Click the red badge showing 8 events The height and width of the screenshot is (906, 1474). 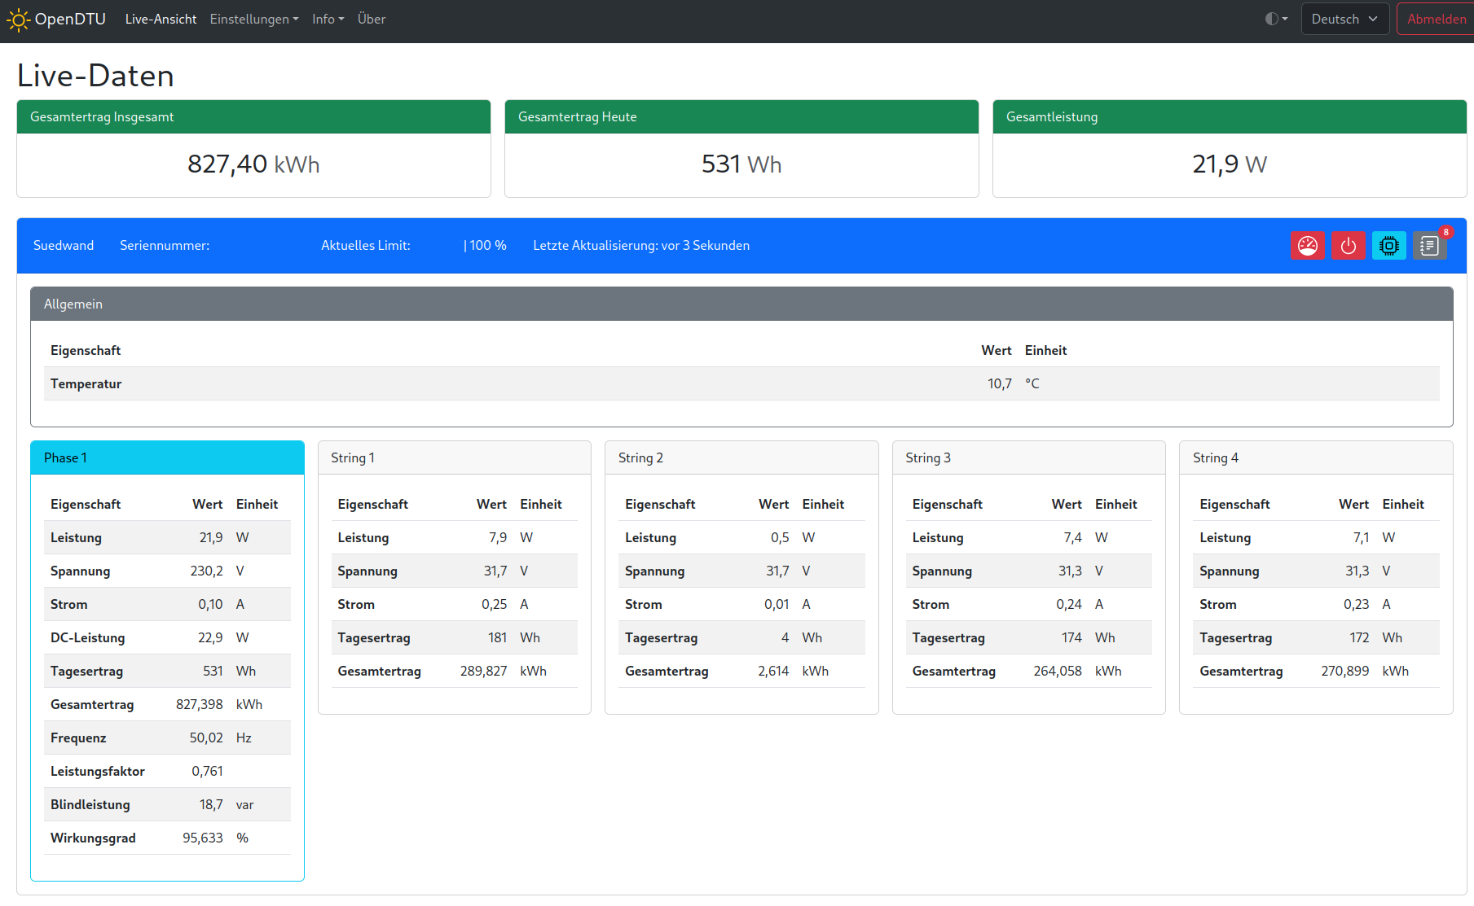click(1446, 232)
